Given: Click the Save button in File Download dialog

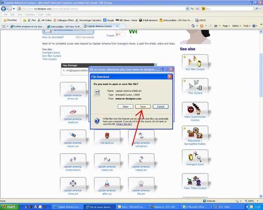Looking at the screenshot, I should 143,107.
